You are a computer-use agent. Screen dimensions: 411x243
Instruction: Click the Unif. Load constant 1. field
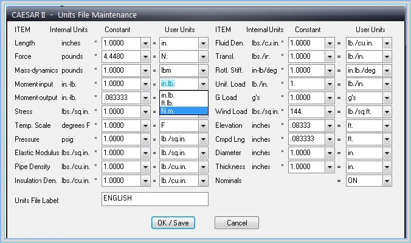(306, 84)
